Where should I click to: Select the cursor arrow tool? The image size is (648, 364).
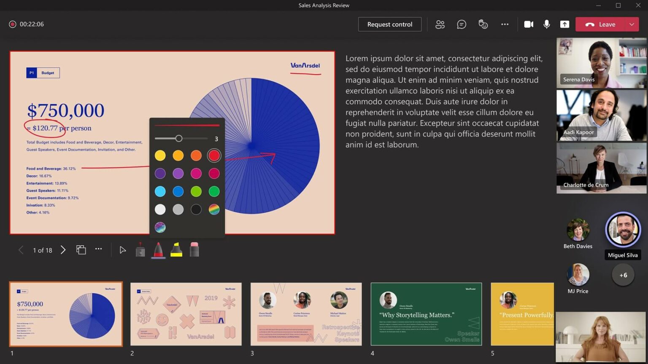pos(123,249)
